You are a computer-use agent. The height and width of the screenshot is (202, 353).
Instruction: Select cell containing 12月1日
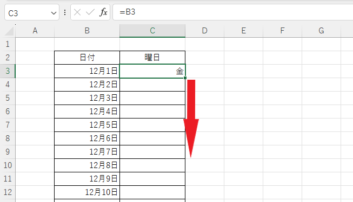point(87,71)
